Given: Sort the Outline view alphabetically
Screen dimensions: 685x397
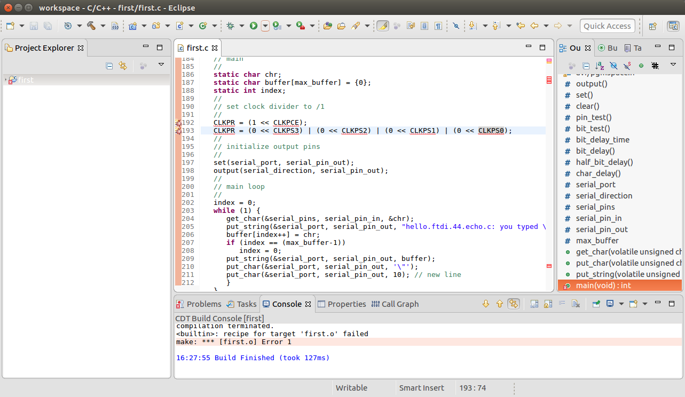Looking at the screenshot, I should point(600,66).
